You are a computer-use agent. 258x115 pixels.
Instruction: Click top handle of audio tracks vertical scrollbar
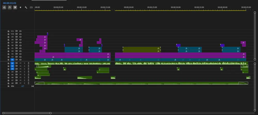coord(255,64)
